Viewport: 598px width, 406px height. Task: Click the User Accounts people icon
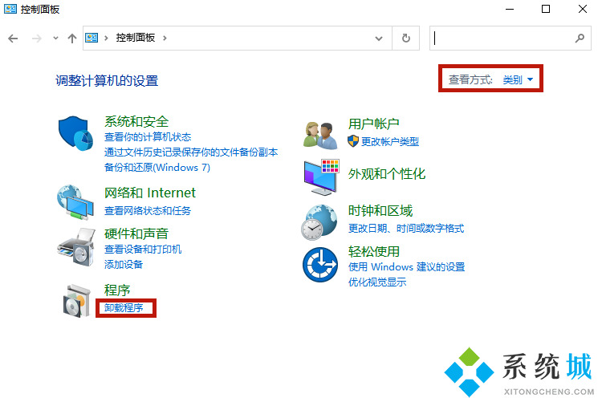pos(321,133)
